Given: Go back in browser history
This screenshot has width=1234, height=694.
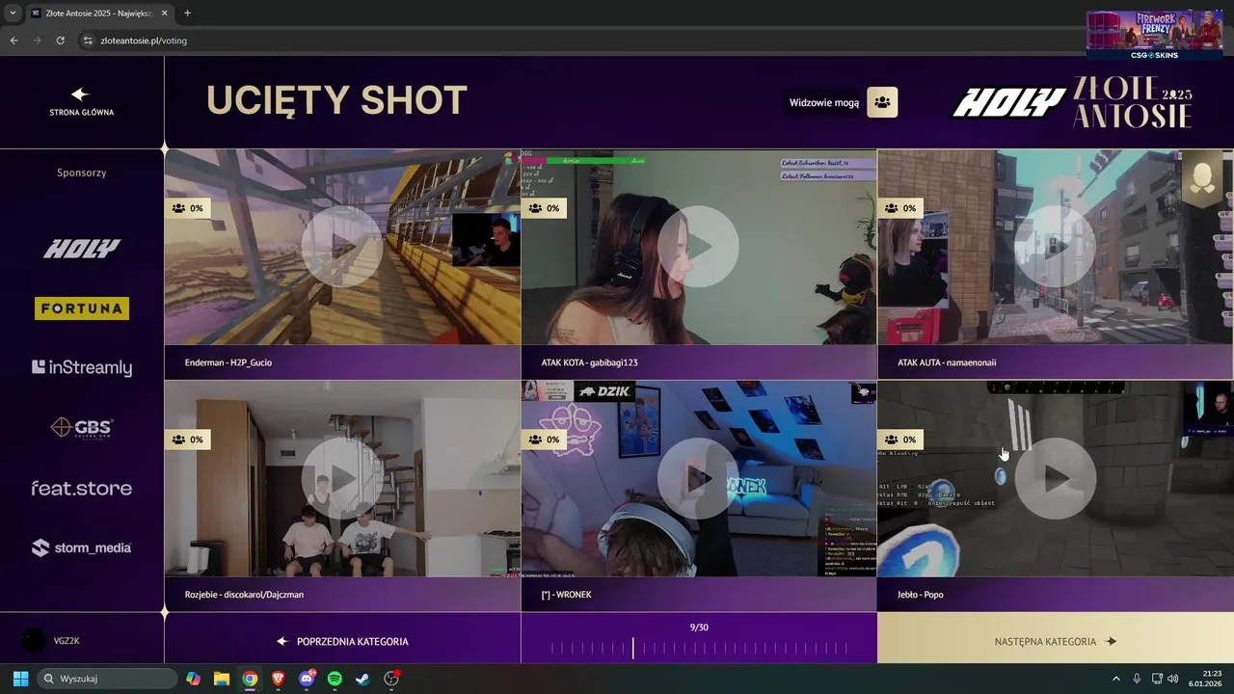Looking at the screenshot, I should tap(13, 40).
